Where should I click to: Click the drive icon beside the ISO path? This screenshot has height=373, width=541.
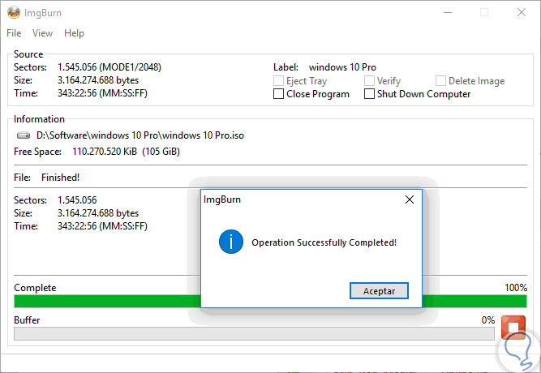click(24, 135)
